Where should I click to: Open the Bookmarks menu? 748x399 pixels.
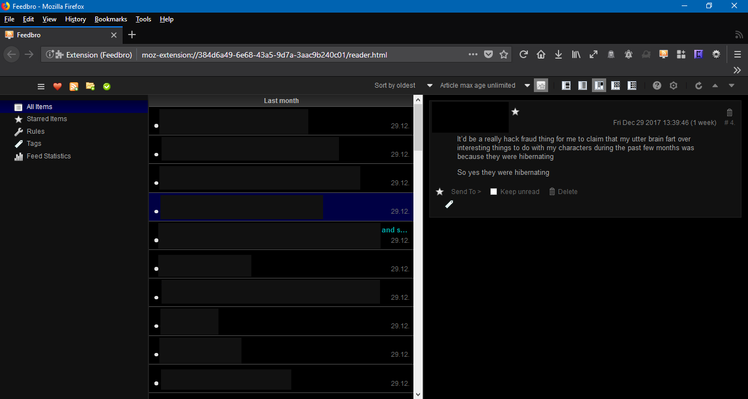[x=111, y=19]
